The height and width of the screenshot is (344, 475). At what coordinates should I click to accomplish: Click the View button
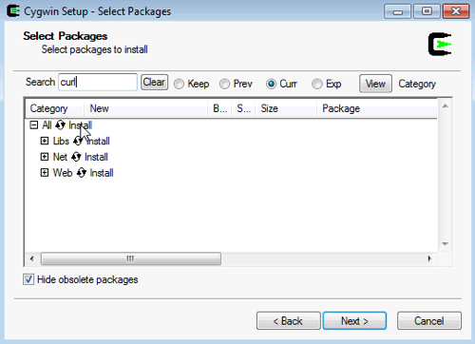(x=375, y=84)
